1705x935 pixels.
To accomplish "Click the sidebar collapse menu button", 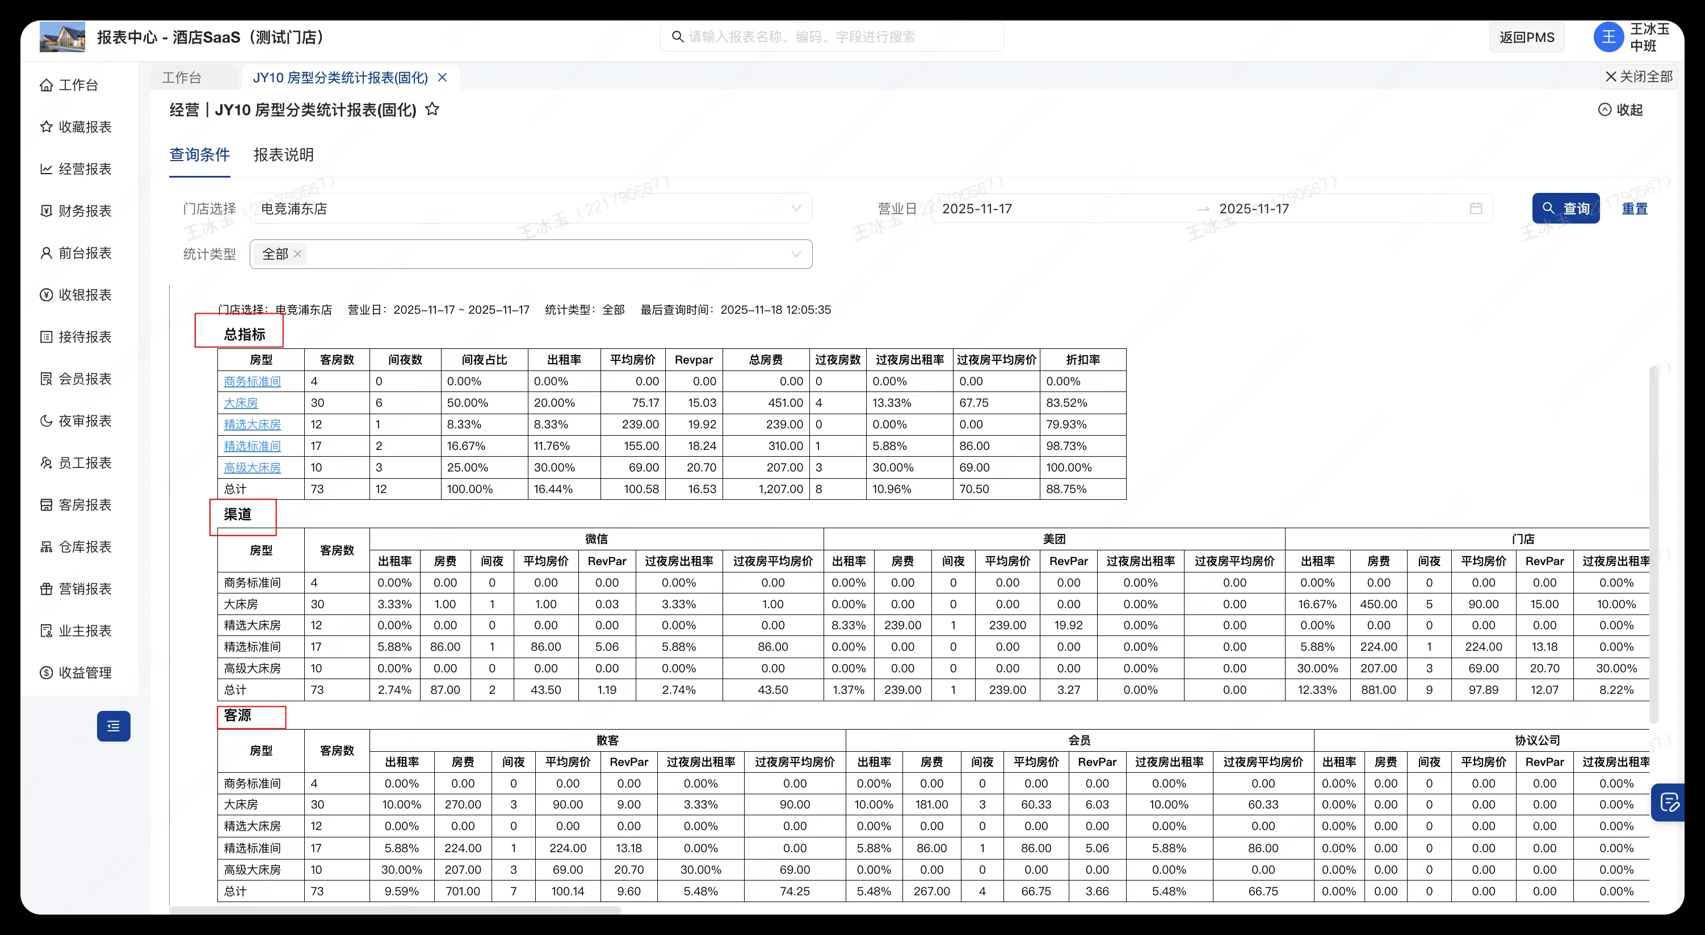I will point(113,726).
